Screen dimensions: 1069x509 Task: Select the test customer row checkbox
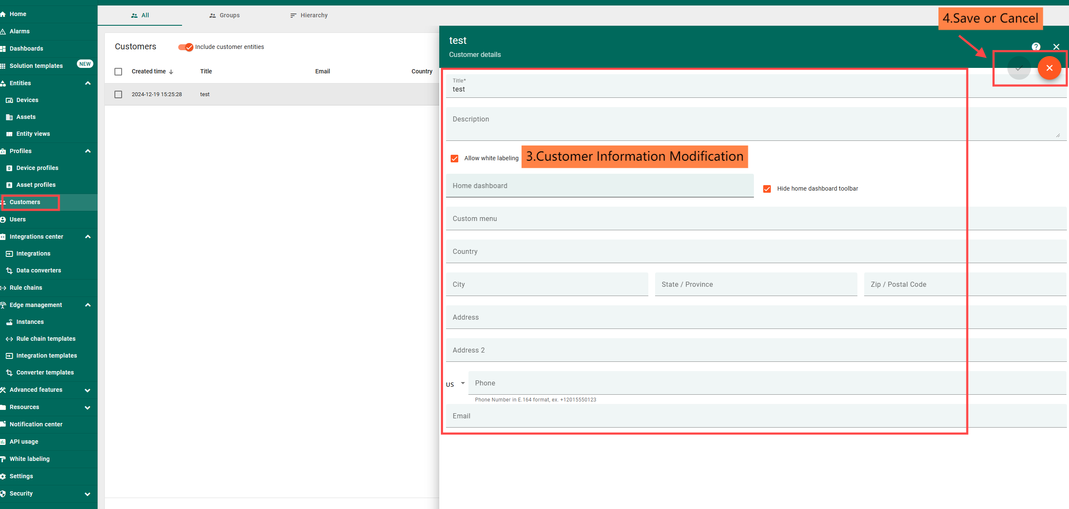118,94
